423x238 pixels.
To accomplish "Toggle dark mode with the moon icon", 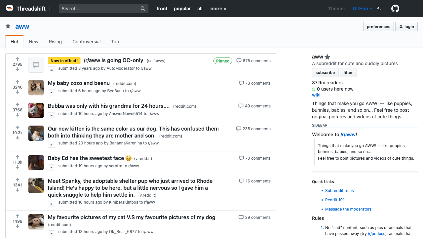I will point(379,9).
